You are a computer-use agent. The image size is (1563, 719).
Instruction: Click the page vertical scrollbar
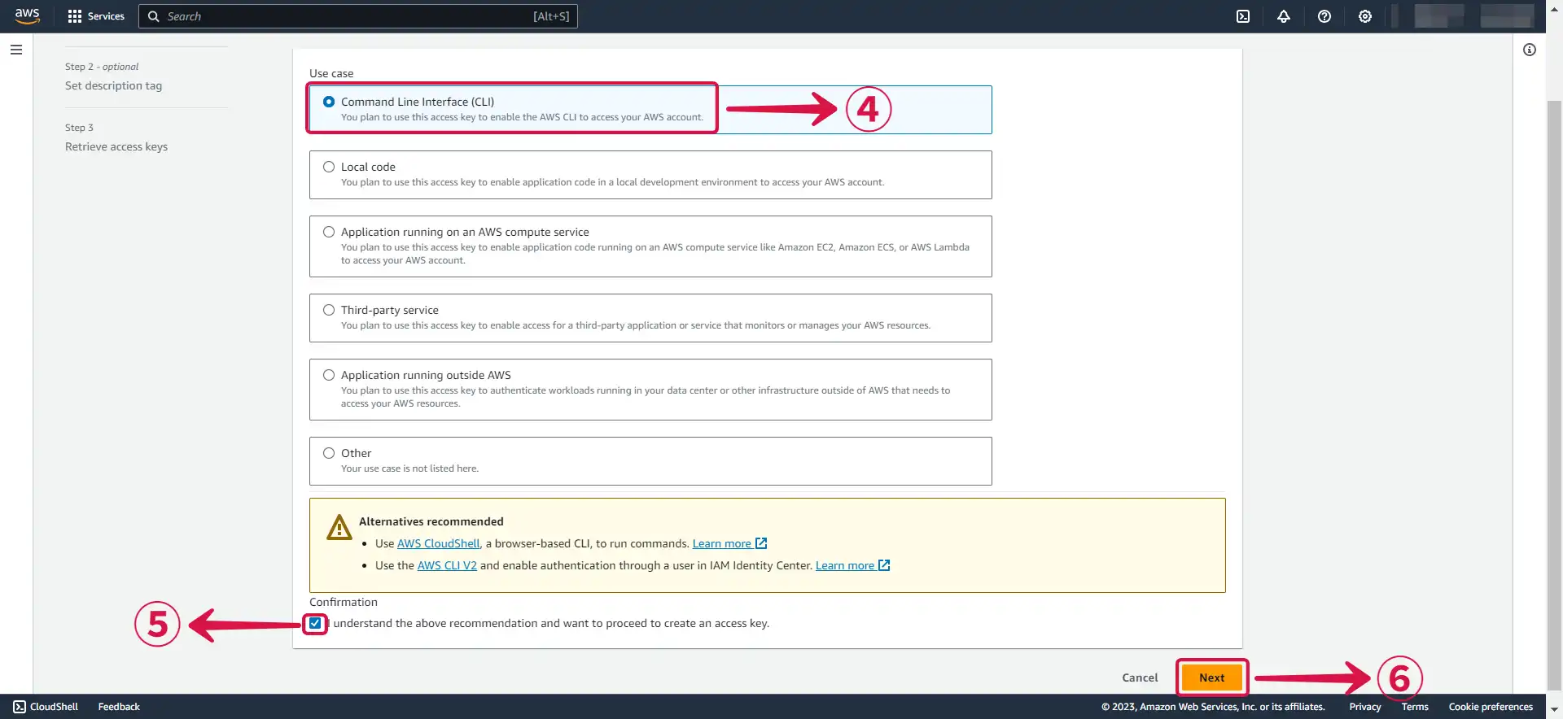[x=1554, y=394]
